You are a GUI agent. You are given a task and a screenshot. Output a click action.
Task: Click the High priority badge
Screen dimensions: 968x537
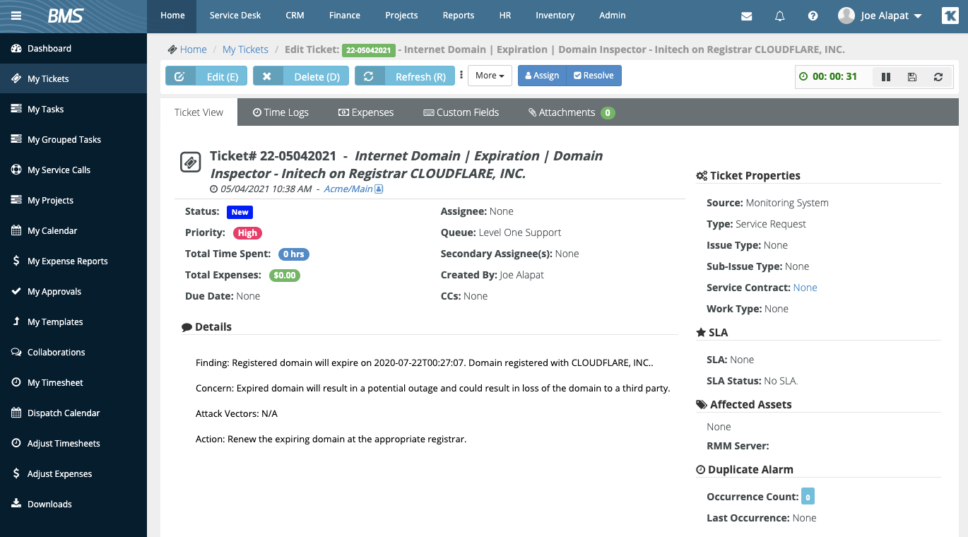pyautogui.click(x=247, y=233)
